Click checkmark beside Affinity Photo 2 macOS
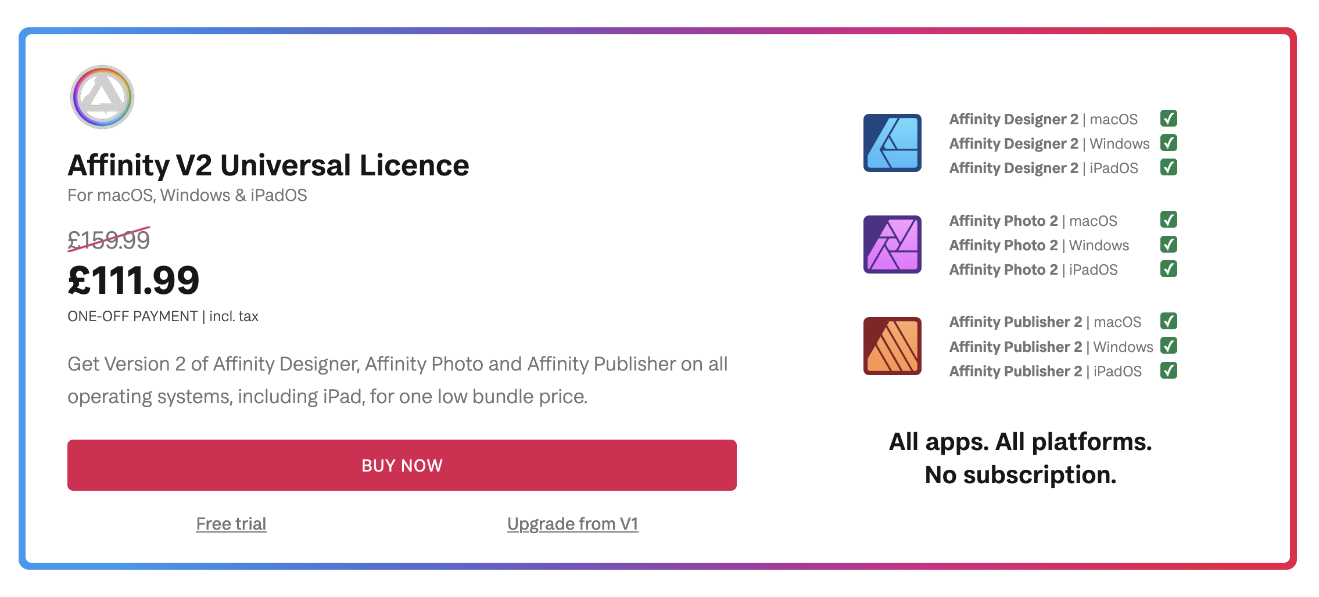The height and width of the screenshot is (597, 1319). point(1169,220)
